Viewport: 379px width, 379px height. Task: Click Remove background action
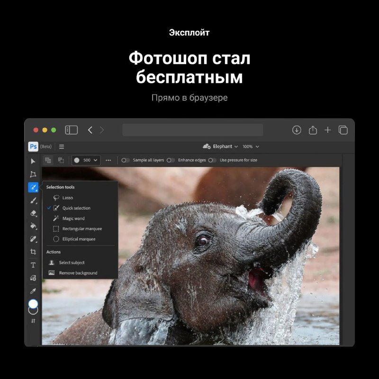[x=78, y=273]
